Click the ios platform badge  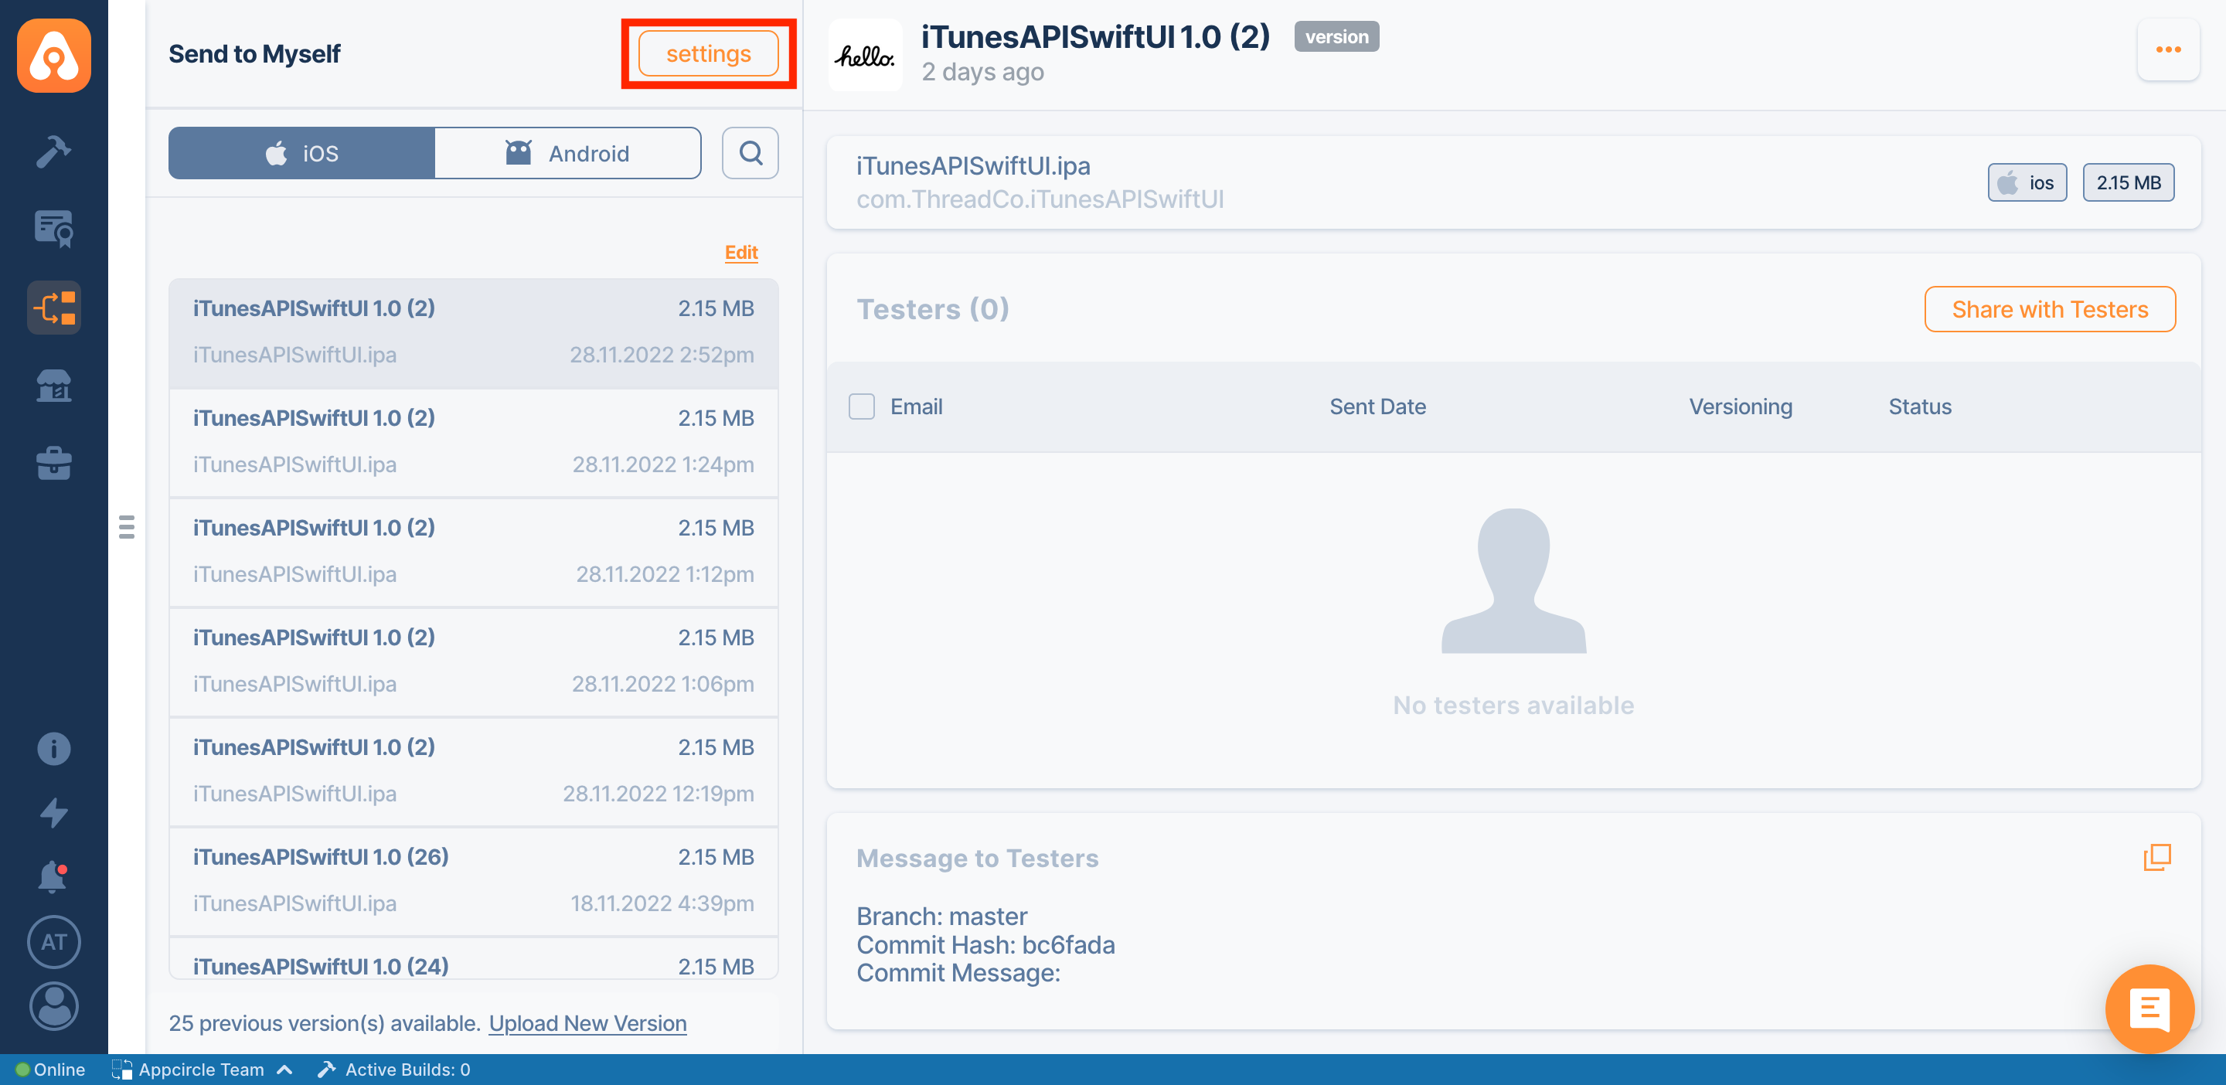click(2027, 182)
